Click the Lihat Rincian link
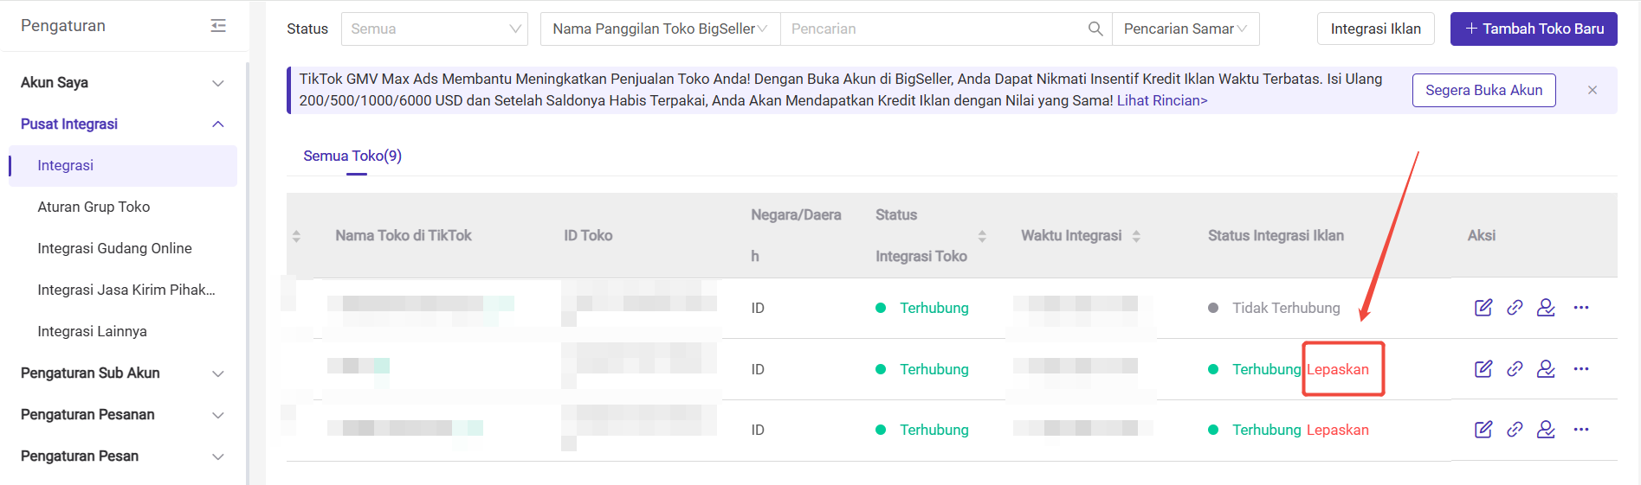 click(x=1162, y=100)
